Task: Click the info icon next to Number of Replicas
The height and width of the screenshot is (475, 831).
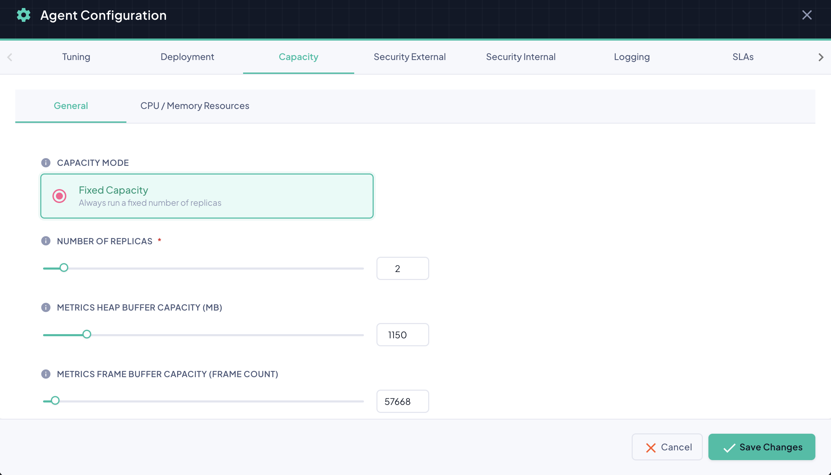Action: [46, 241]
